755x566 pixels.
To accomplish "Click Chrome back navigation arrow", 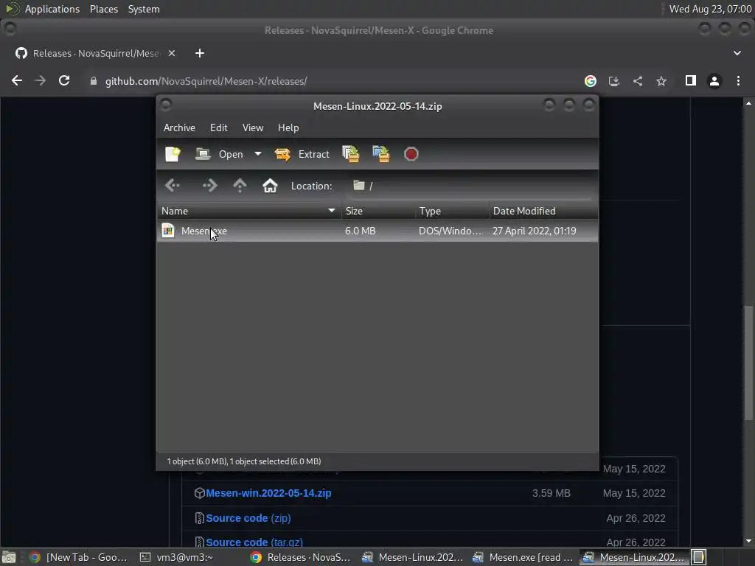I will (17, 81).
